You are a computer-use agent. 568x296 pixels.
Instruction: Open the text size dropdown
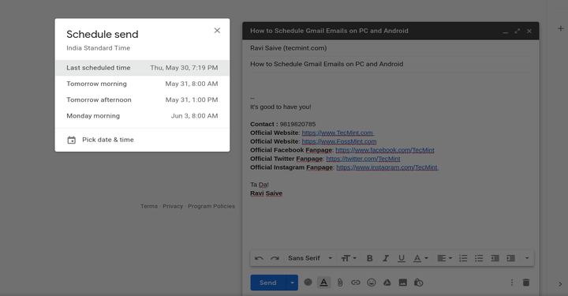(349, 258)
